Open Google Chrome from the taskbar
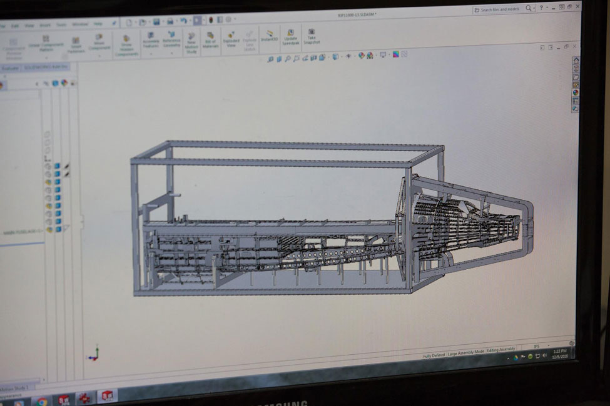Viewport: 610px width, 406px height. coord(42,401)
